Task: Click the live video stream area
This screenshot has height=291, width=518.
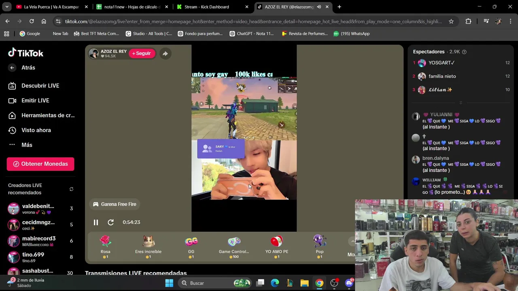Action: (x=244, y=138)
